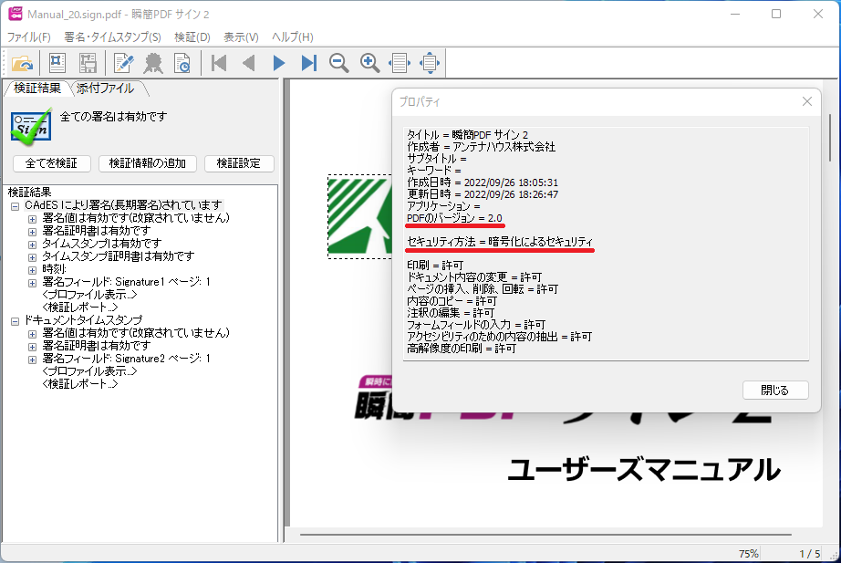Expand 署名フィールド: Signature1 node

(x=32, y=283)
